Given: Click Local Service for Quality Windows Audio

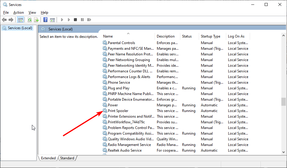Looking at the screenshot, I should (238, 139).
